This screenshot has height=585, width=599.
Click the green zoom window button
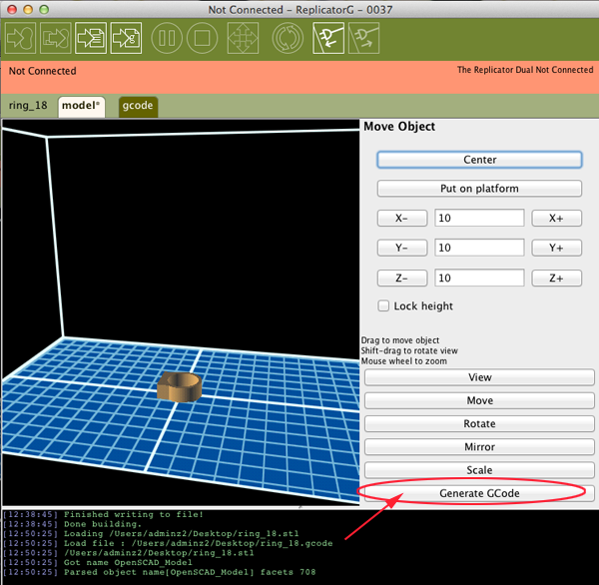coord(44,10)
